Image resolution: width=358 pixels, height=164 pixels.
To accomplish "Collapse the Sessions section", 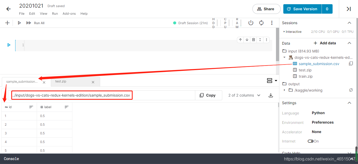I will pos(349,23).
